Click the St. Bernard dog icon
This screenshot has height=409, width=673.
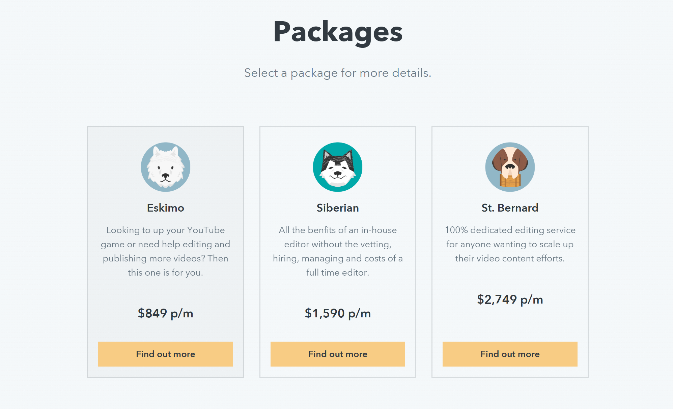510,167
